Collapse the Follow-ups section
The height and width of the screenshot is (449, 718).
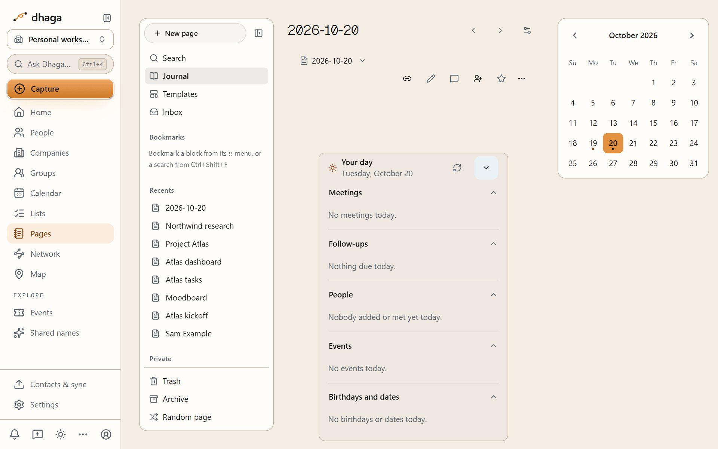[494, 244]
